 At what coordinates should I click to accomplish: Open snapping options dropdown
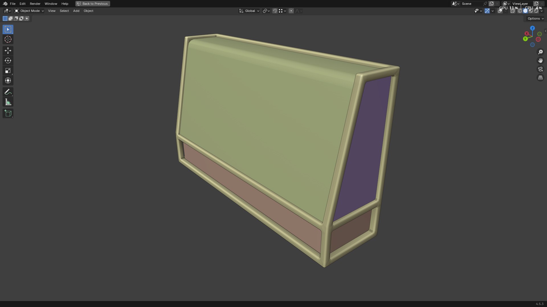(282, 11)
